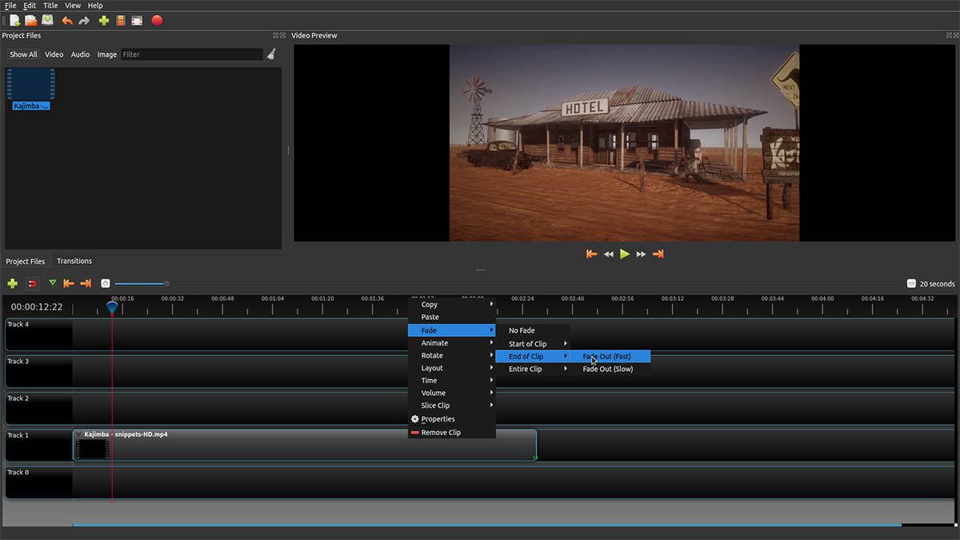The image size is (960, 540).
Task: Open the Title menu
Action: click(50, 6)
